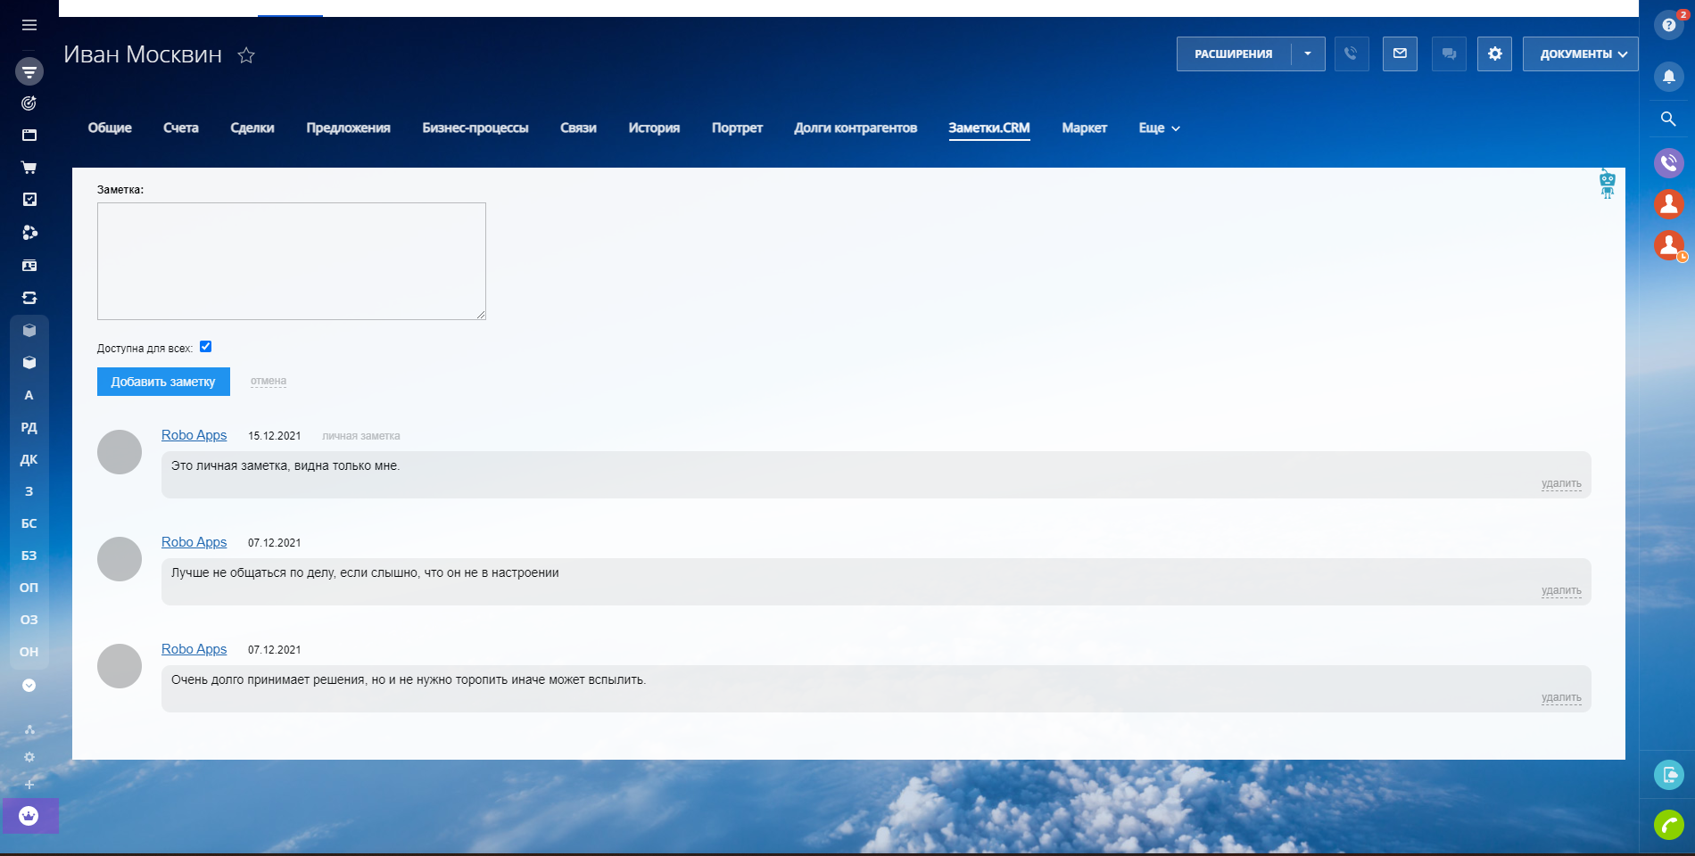Image resolution: width=1695 pixels, height=856 pixels.
Task: Expand the Еще tab menu
Action: [1159, 128]
